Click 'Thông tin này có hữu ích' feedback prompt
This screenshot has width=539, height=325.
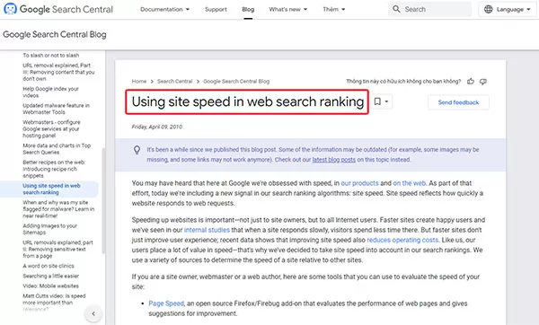403,82
